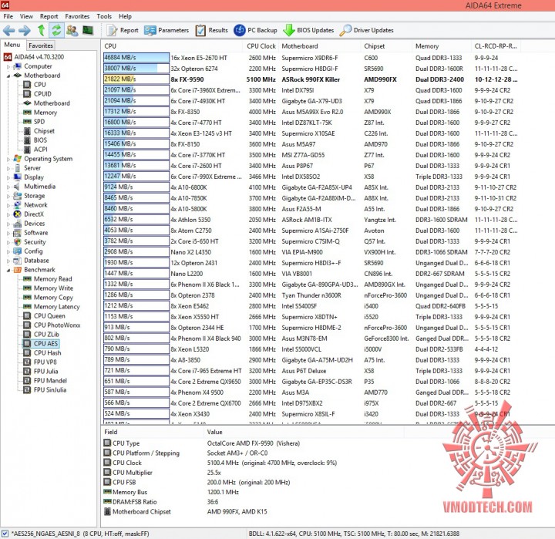Click the 46884 MB/s result bar
This screenshot has width=555, height=539.
[x=136, y=57]
